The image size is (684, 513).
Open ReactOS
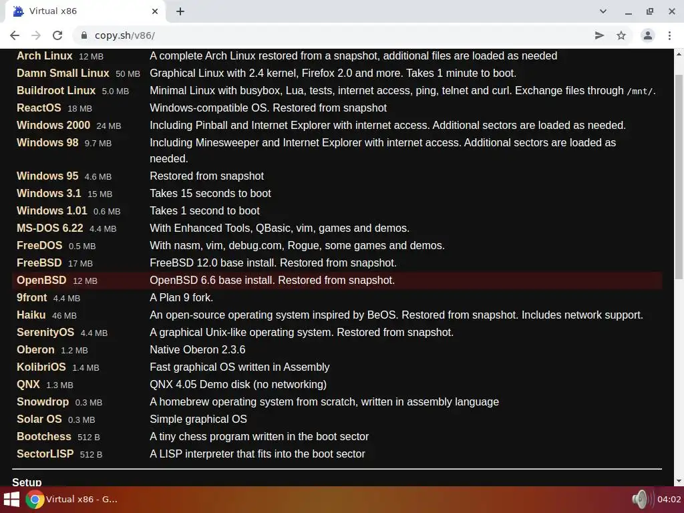coord(39,108)
